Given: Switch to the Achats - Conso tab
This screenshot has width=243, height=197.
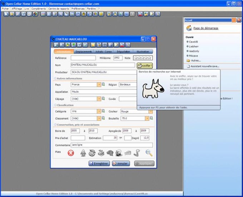Looking at the screenshot, I should tap(104, 51).
